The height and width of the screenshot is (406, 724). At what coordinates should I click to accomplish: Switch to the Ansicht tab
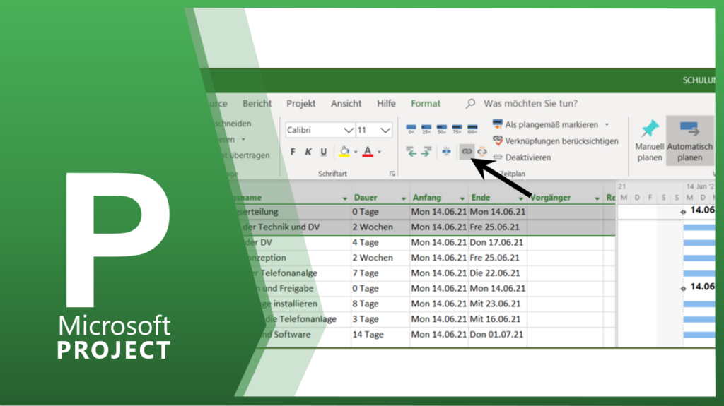346,103
